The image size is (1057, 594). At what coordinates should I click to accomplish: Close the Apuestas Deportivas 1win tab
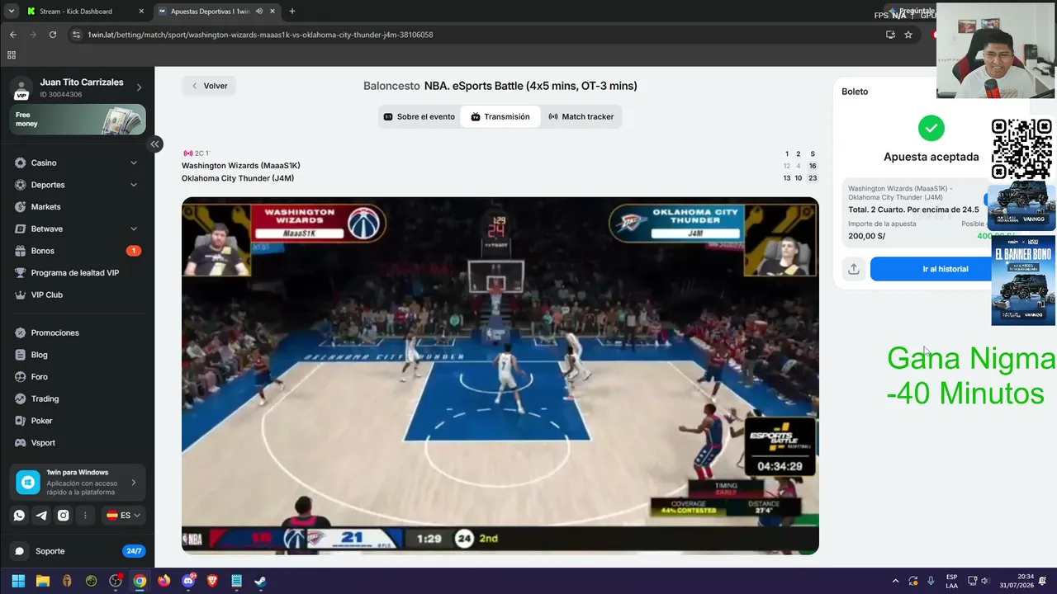(x=272, y=12)
